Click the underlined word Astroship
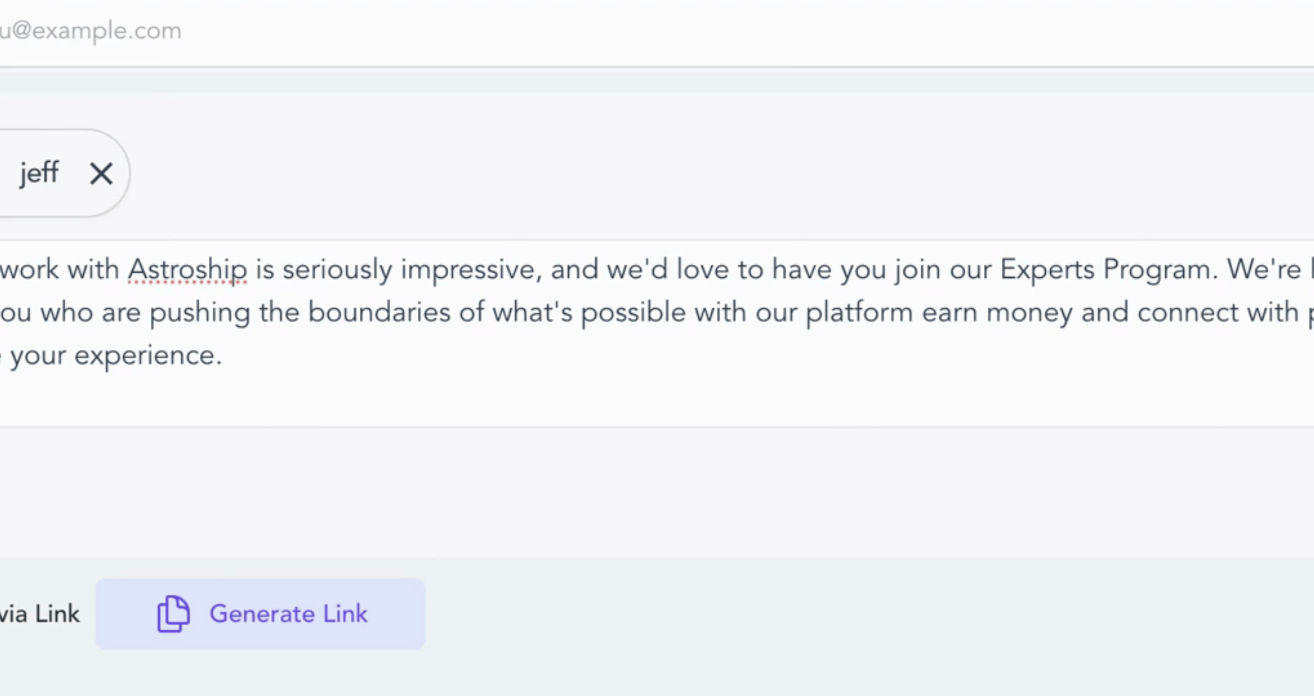The image size is (1314, 696). tap(187, 269)
